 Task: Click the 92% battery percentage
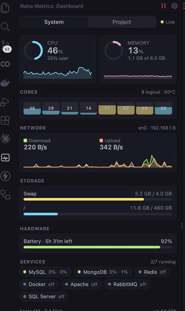coord(166,241)
